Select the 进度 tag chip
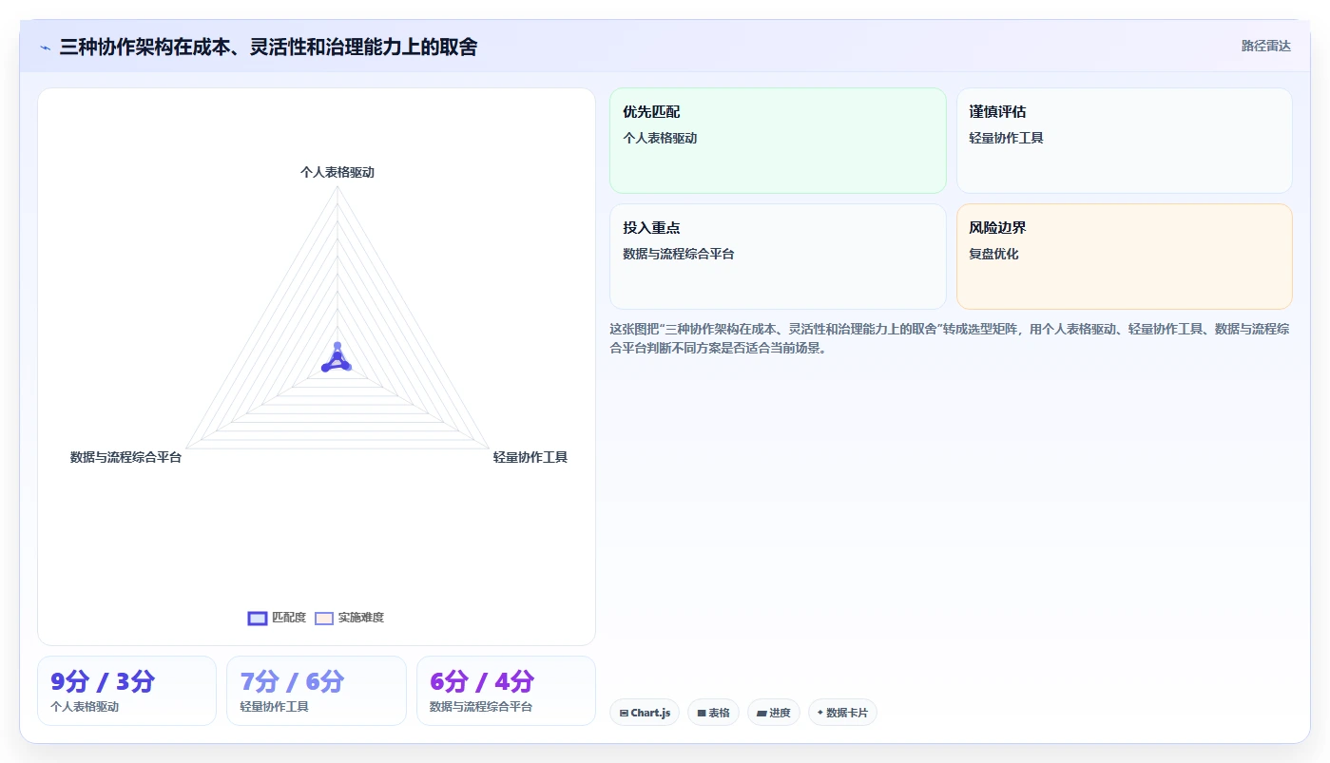The image size is (1330, 763). click(x=774, y=713)
